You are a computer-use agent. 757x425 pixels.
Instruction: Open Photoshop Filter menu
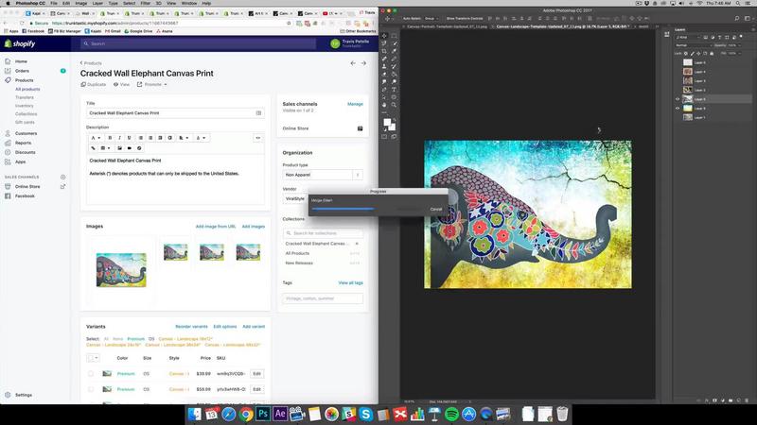(145, 4)
